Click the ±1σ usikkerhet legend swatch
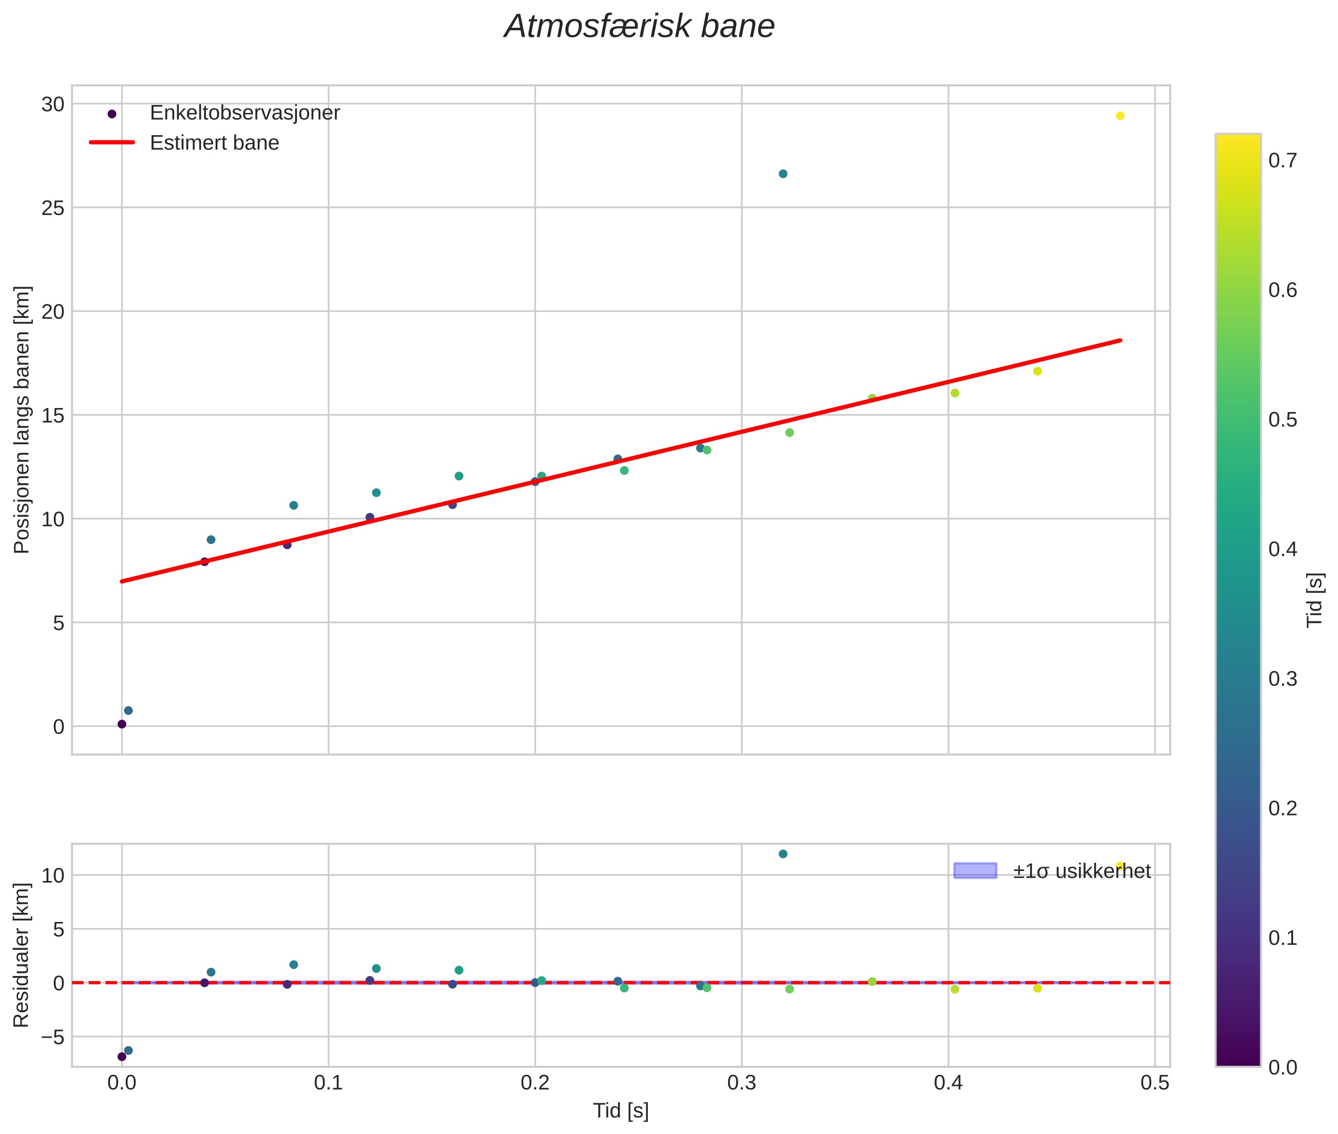Image resolution: width=1338 pixels, height=1134 pixels. point(975,870)
